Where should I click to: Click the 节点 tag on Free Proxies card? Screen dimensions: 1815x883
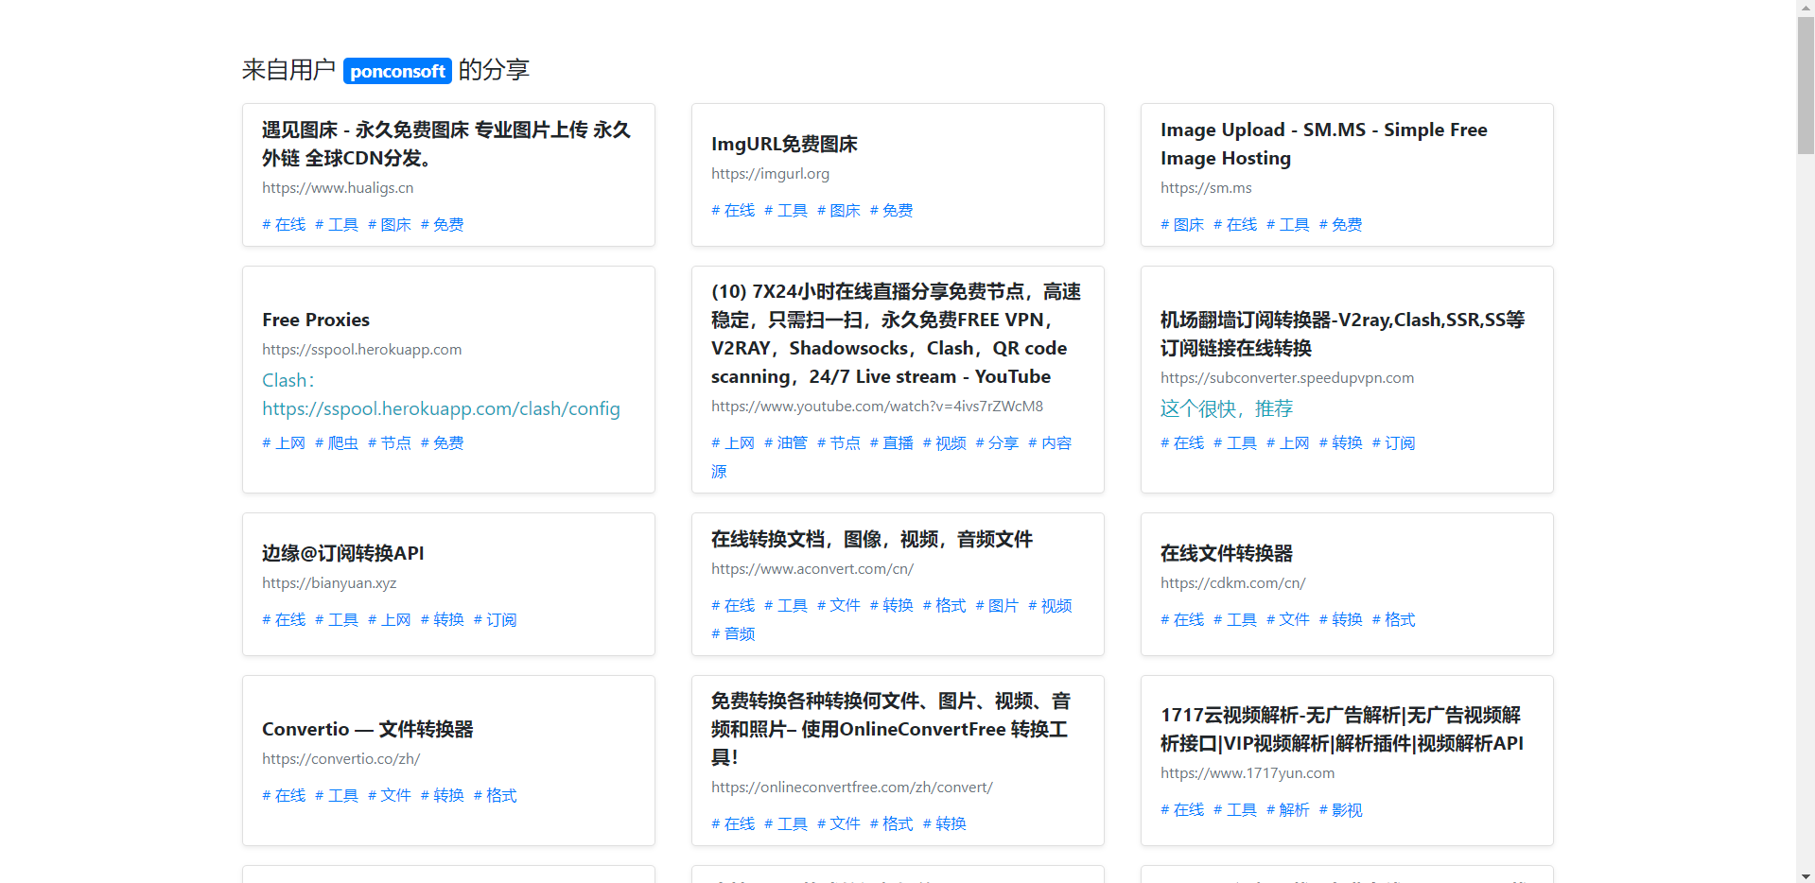click(390, 442)
